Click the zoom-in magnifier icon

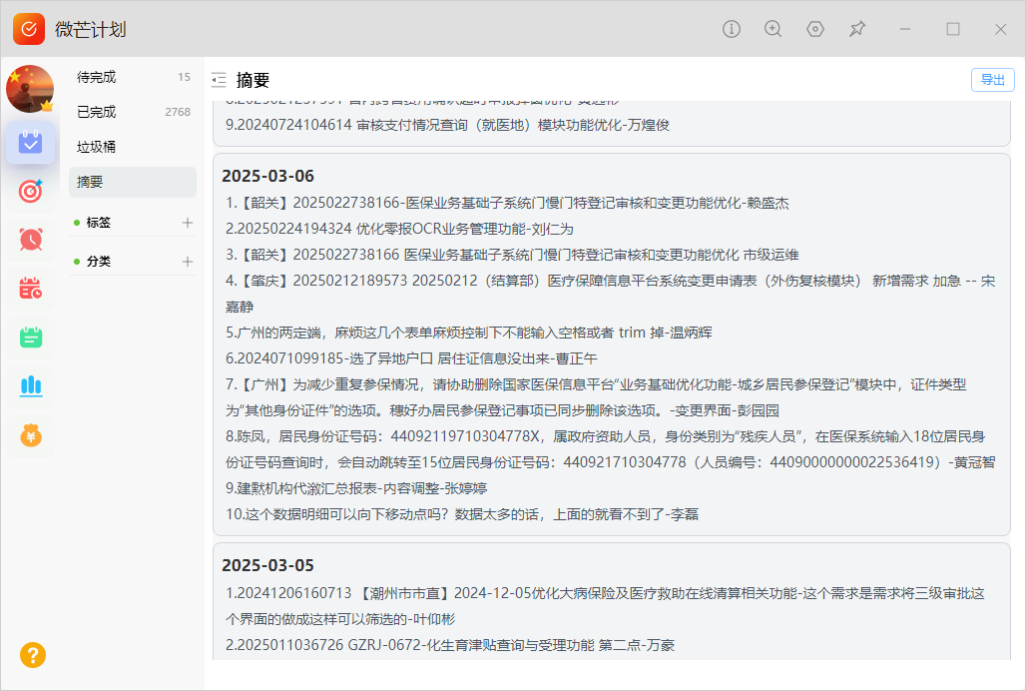pos(772,29)
